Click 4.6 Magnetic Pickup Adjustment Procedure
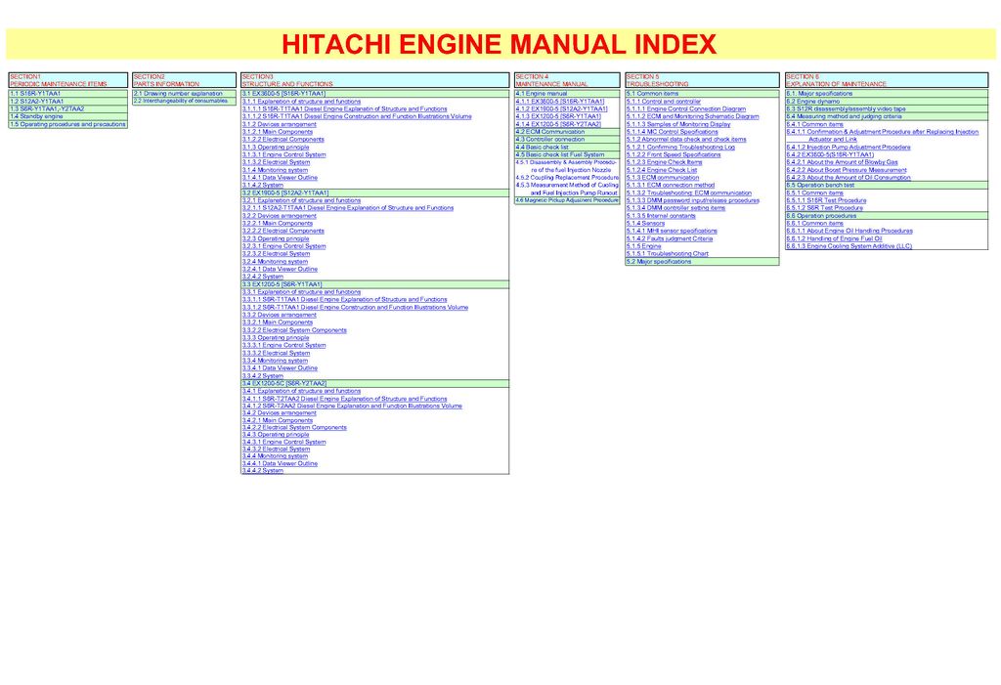 567,200
